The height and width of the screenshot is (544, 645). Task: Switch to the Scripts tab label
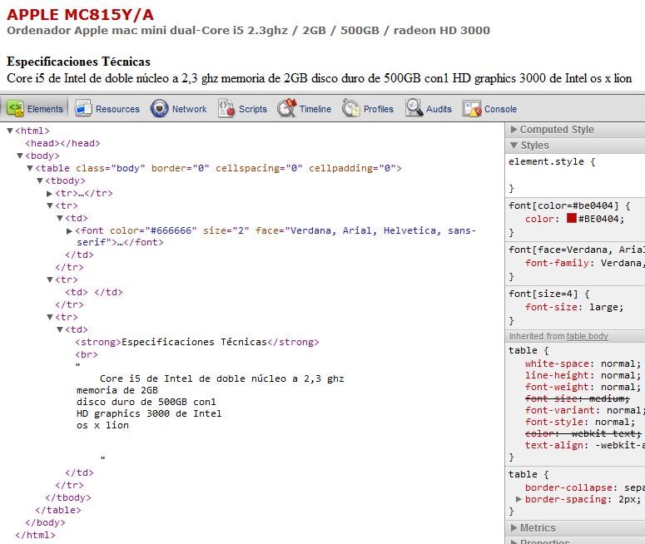[253, 109]
